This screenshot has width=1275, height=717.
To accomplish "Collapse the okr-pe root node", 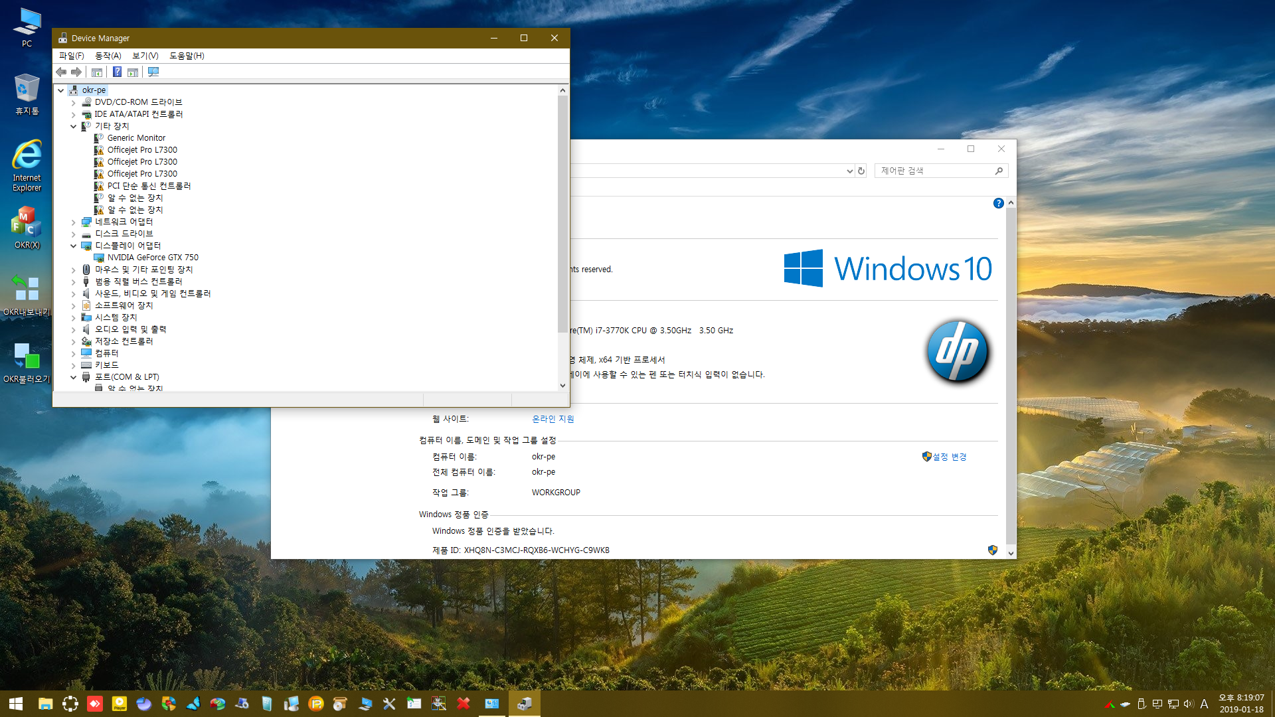I will [x=61, y=90].
